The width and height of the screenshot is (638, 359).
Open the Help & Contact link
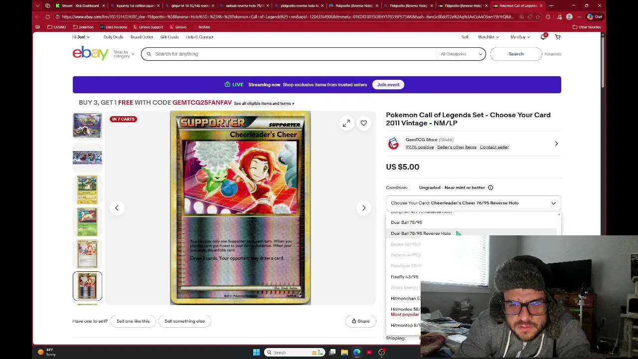point(199,37)
